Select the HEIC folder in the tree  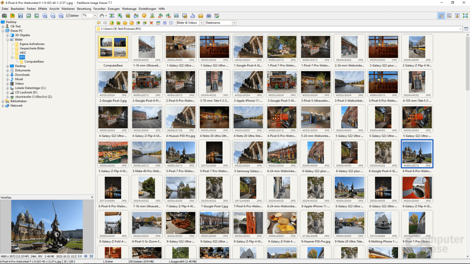tap(23, 53)
